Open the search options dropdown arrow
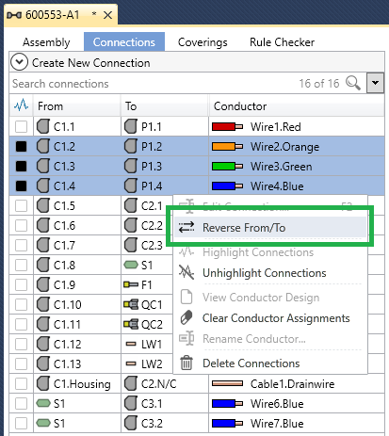The image size is (389, 436). [x=375, y=83]
